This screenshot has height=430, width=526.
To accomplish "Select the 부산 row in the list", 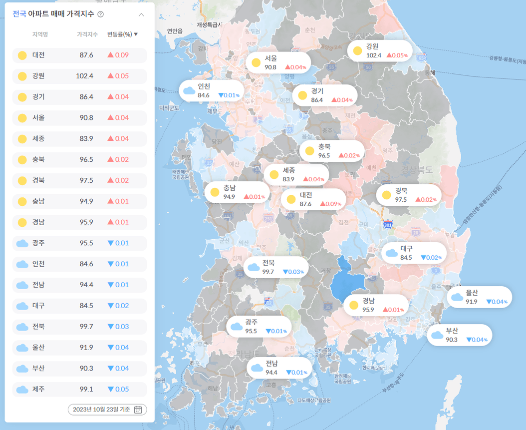I will [x=79, y=369].
